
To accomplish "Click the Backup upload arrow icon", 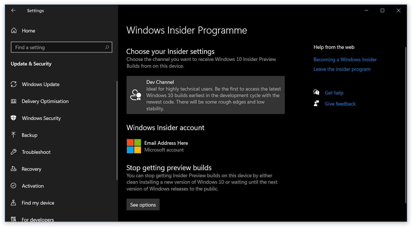I will [14, 135].
